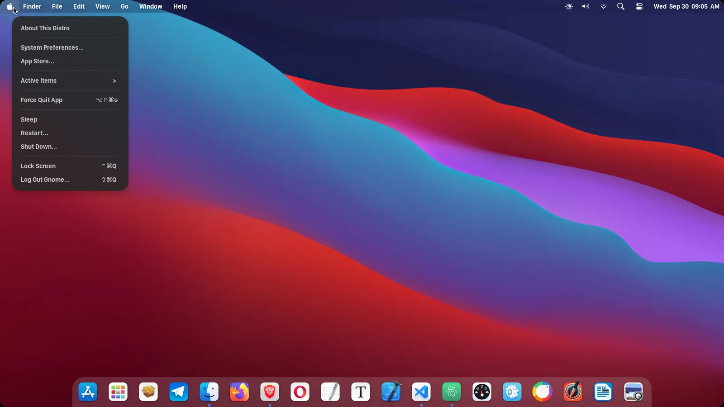Open the Brave browser

coord(270,392)
